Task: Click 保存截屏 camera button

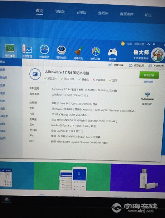Action: coord(136,65)
